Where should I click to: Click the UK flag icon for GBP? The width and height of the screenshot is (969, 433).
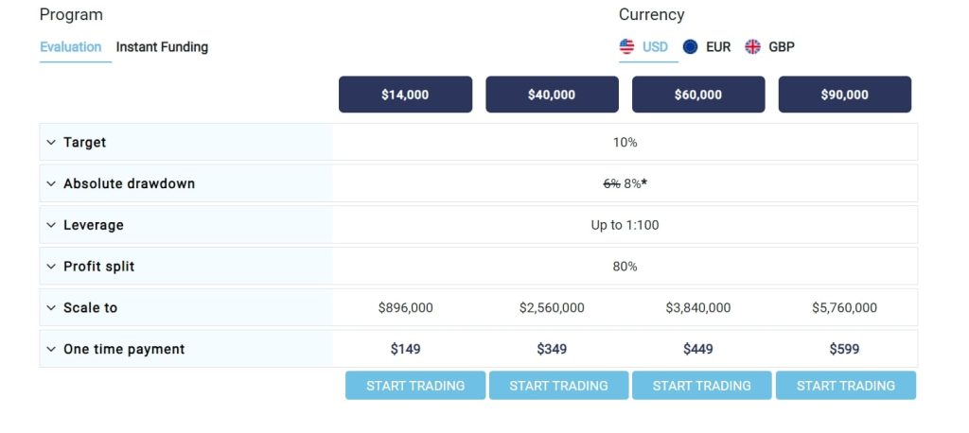(x=752, y=47)
